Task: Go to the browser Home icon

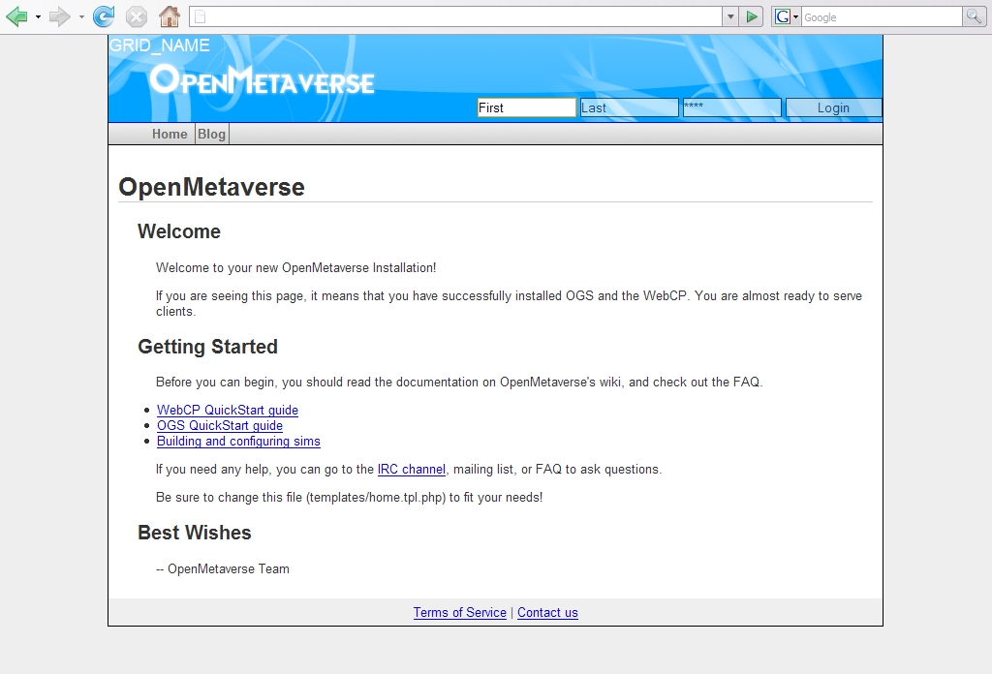Action: click(x=170, y=16)
